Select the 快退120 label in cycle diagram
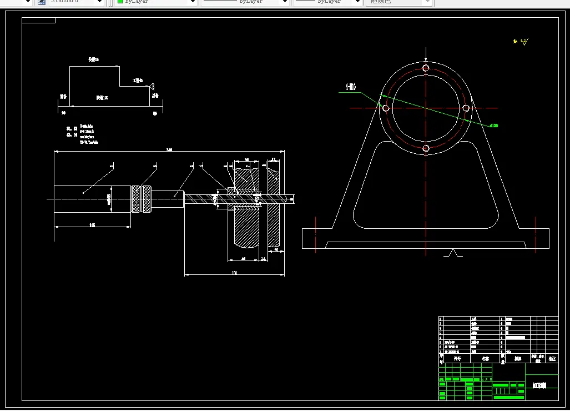Image resolution: width=570 pixels, height=411 pixels. click(102, 98)
